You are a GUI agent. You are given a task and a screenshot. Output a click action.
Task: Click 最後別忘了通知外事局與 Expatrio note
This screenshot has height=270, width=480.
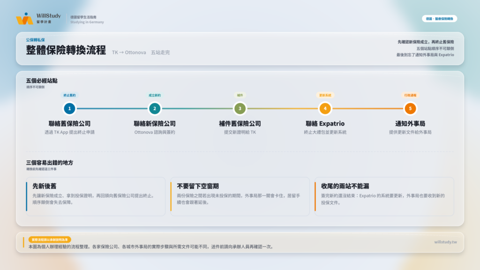click(425, 55)
